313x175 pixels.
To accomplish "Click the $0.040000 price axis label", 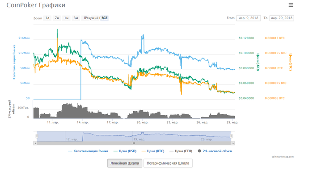I will [246, 98].
